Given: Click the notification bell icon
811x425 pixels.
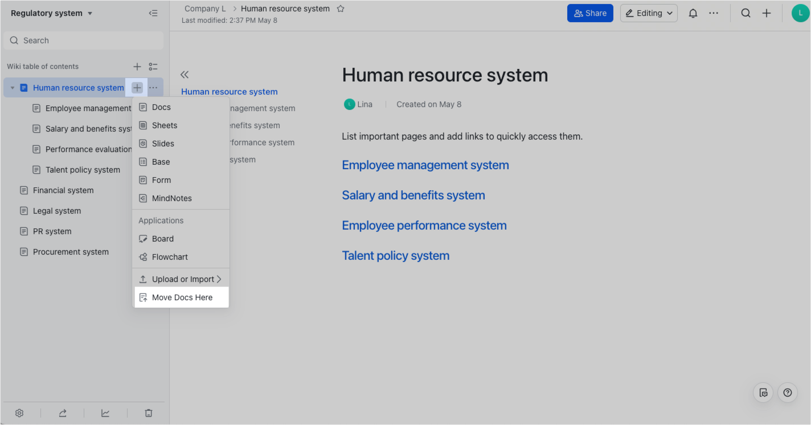Looking at the screenshot, I should (693, 13).
